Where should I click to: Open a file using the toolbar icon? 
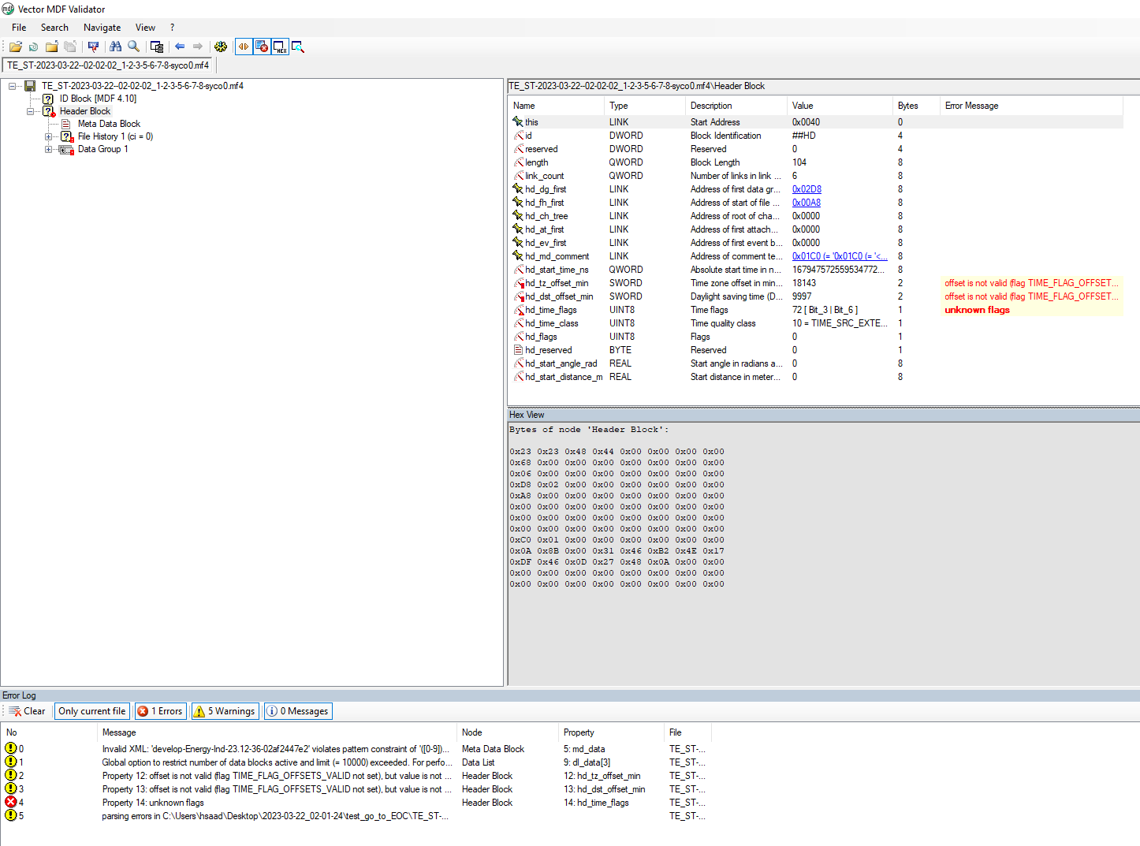15,47
